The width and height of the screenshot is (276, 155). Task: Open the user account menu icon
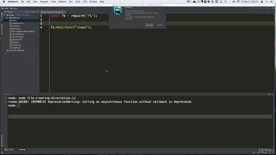click(x=262, y=2)
